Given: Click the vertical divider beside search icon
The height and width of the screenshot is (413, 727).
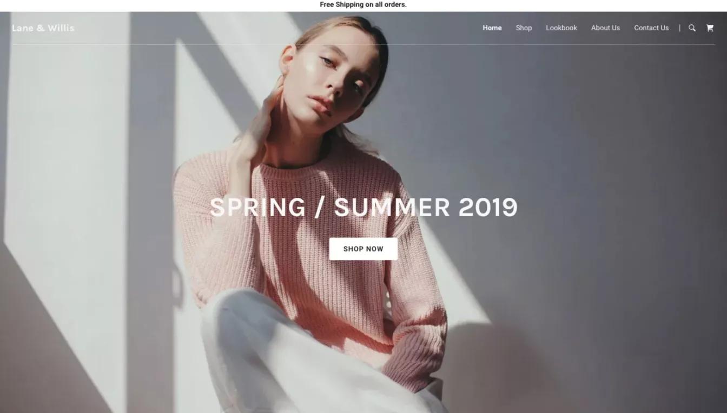Looking at the screenshot, I should pyautogui.click(x=679, y=28).
